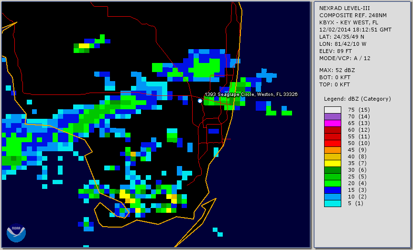The width and height of the screenshot is (413, 250).
Task: Select the 70 dBZ purple legend swatch
Action: coord(332,116)
